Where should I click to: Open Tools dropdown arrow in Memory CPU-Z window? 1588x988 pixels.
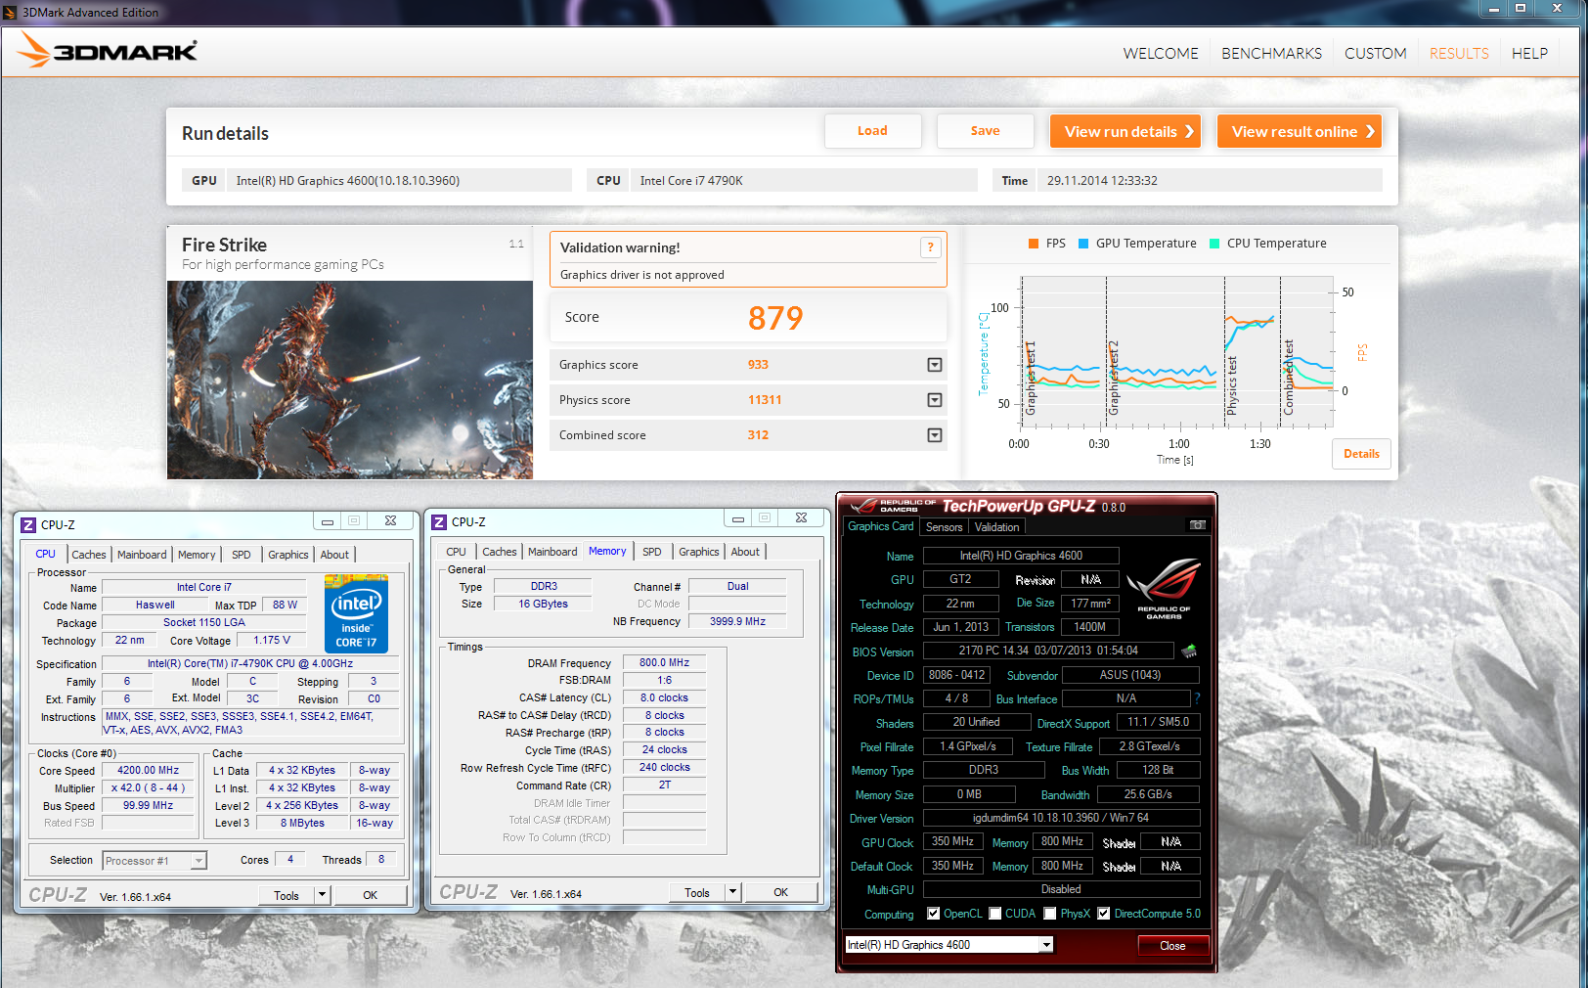(732, 892)
